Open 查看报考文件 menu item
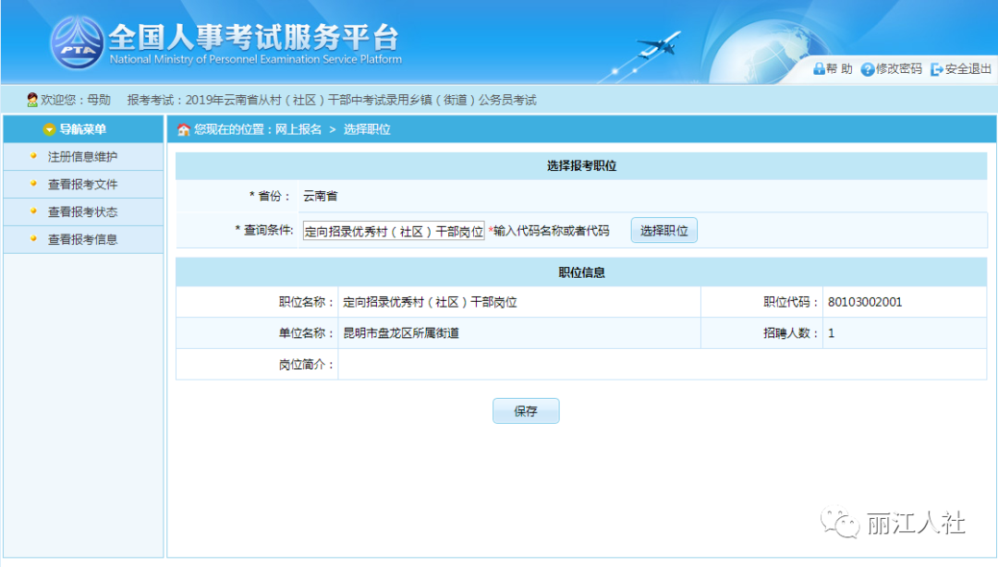998x567 pixels. coord(83,185)
